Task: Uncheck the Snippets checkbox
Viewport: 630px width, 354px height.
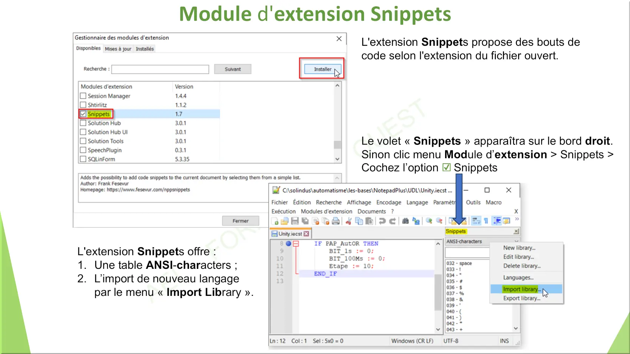Action: (x=83, y=114)
